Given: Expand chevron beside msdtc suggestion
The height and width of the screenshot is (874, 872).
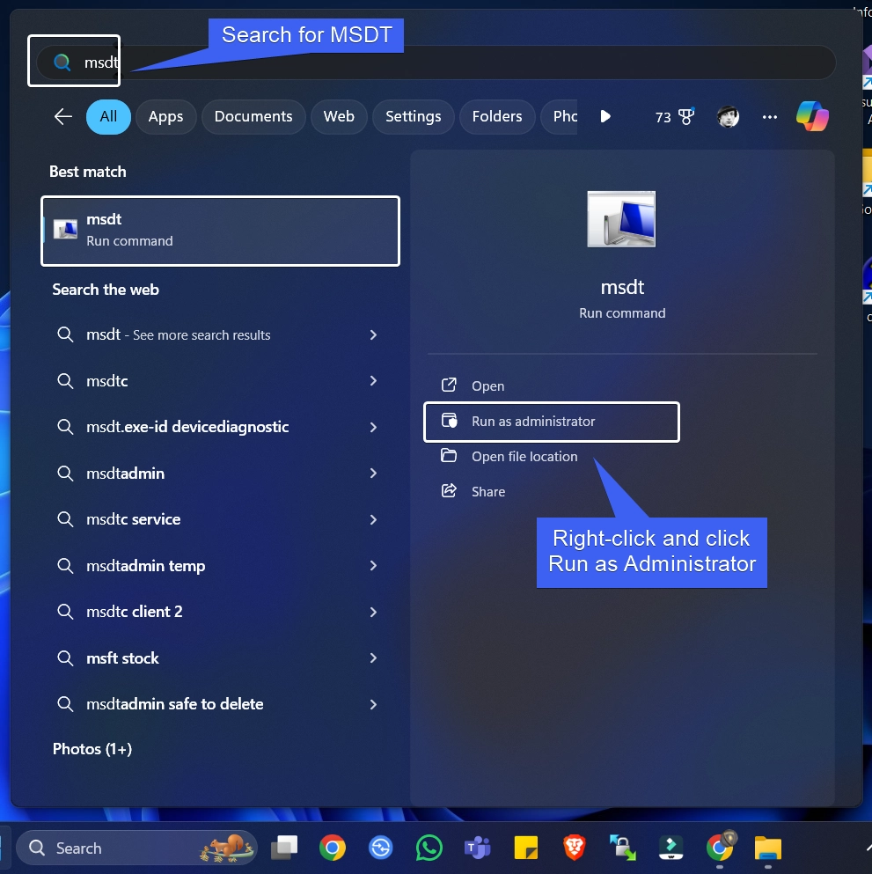Looking at the screenshot, I should pos(373,381).
